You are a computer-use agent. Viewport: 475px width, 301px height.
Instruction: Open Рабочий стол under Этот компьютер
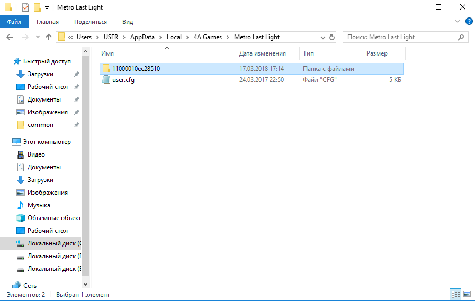tap(48, 231)
